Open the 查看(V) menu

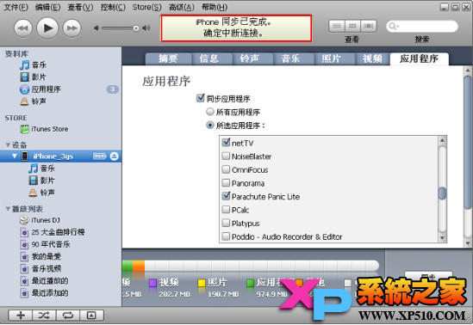click(80, 7)
